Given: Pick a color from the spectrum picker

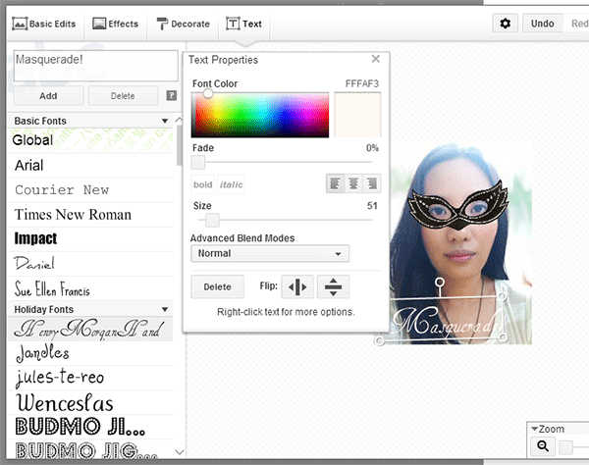Looking at the screenshot, I should 261,114.
